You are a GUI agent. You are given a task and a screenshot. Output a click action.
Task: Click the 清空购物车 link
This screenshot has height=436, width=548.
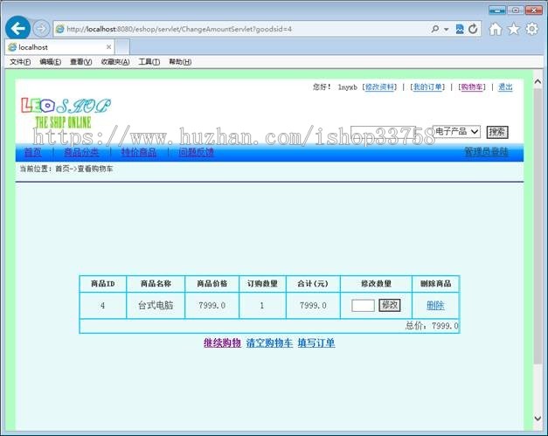269,343
